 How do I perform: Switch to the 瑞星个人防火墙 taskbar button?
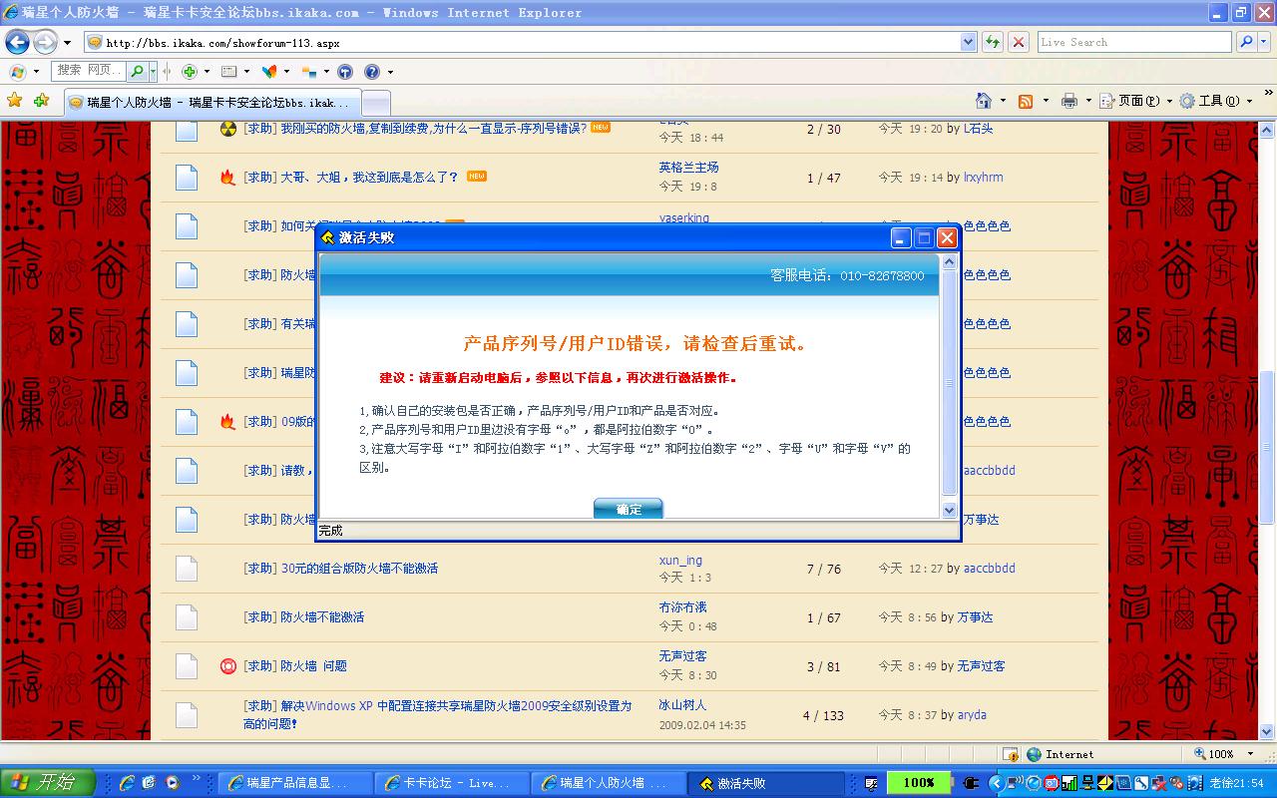point(608,783)
